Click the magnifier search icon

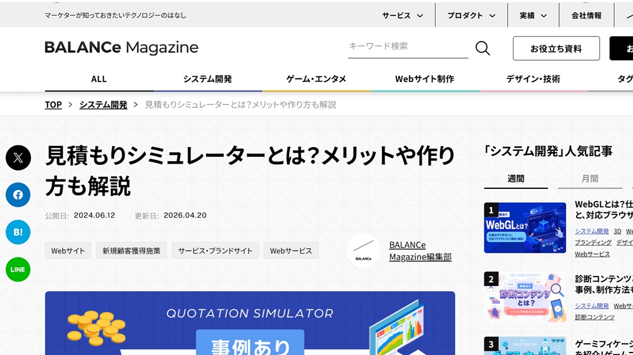482,48
